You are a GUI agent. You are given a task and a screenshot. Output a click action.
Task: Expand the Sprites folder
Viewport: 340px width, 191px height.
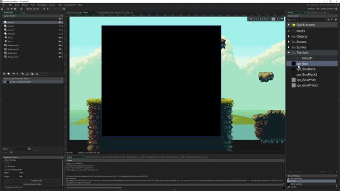(288, 47)
